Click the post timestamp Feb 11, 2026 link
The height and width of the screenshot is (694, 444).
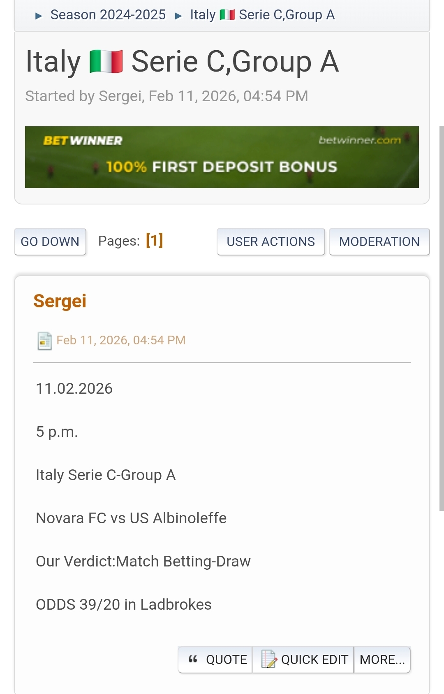click(121, 340)
